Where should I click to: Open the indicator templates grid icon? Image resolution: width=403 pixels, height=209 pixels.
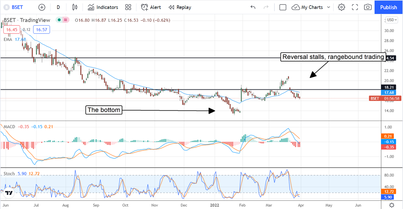pos(128,7)
